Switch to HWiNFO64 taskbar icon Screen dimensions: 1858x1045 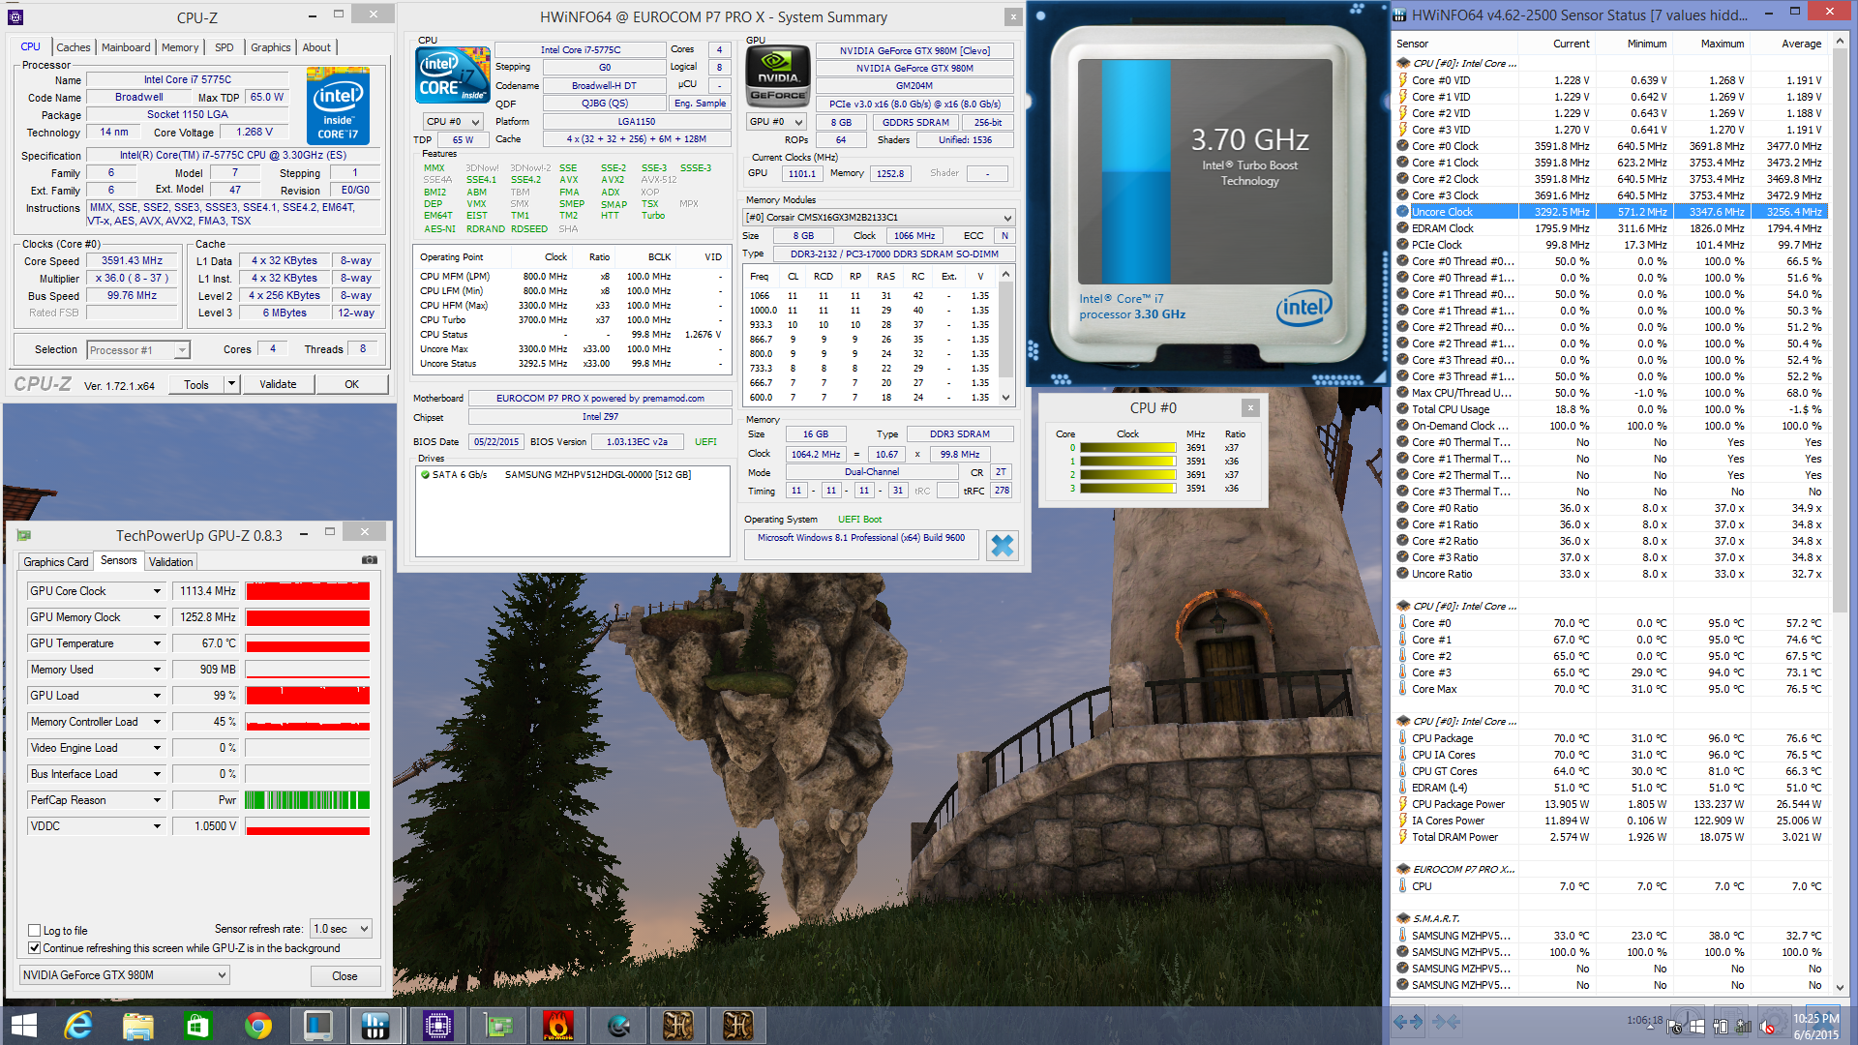click(375, 1025)
